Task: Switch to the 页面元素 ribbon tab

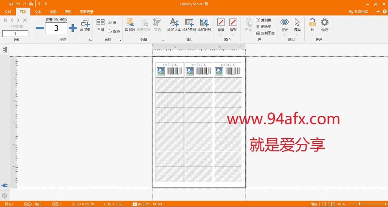Action: [x=87, y=12]
